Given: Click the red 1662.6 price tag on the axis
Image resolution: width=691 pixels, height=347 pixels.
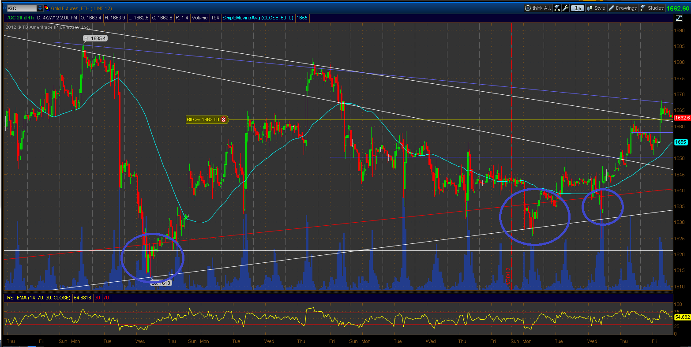Looking at the screenshot, I should (x=682, y=118).
